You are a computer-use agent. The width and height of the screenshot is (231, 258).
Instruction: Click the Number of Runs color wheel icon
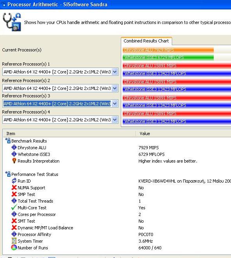(x=14, y=247)
